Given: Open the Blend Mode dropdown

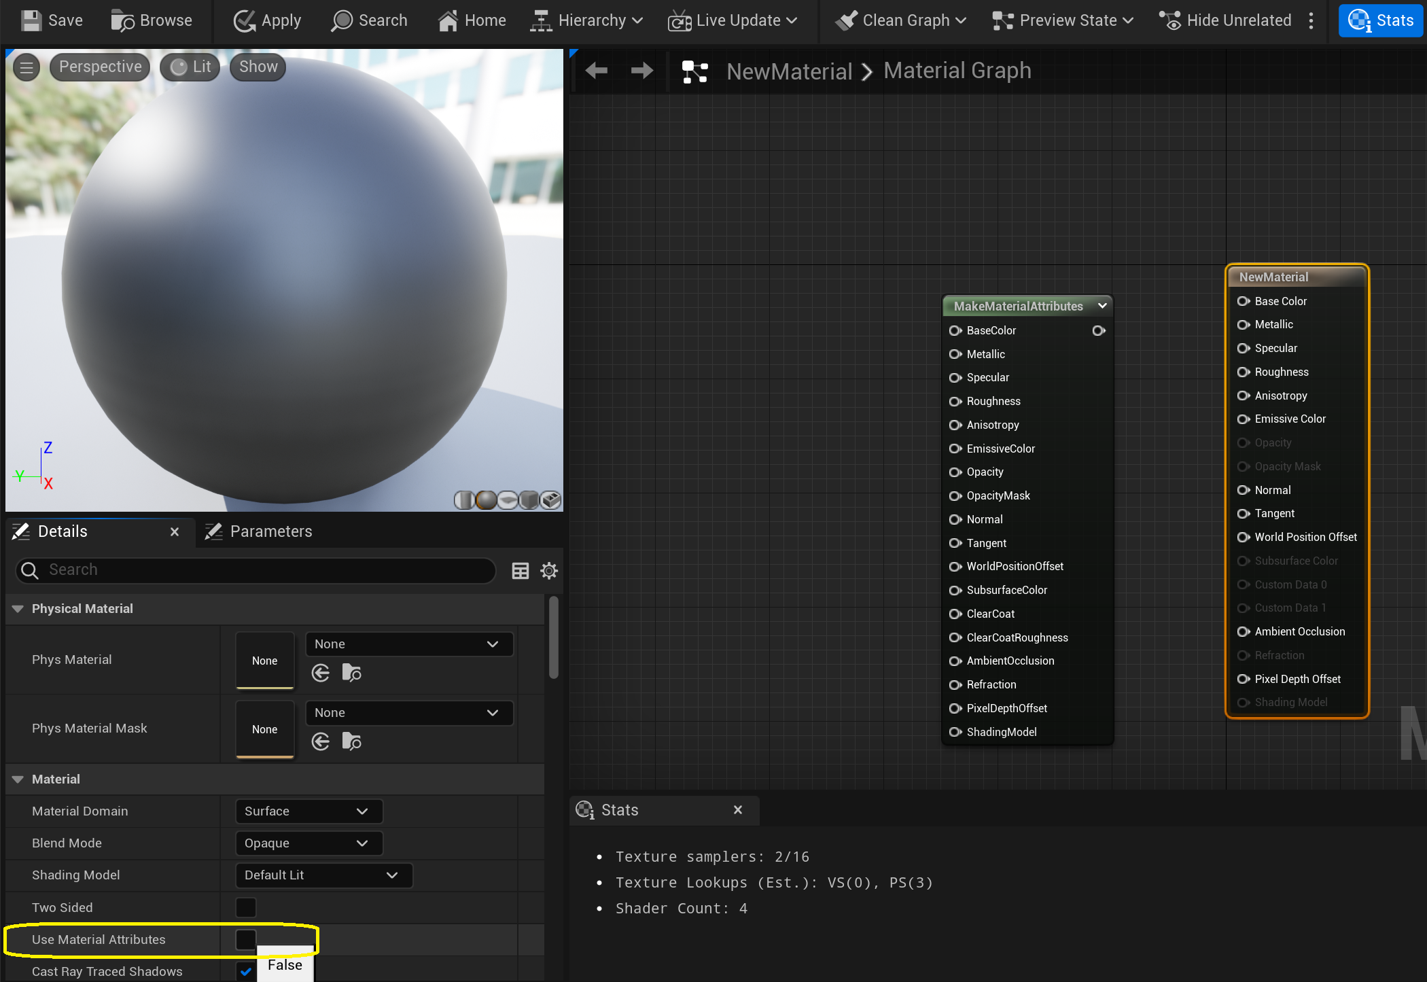Looking at the screenshot, I should 309,843.
